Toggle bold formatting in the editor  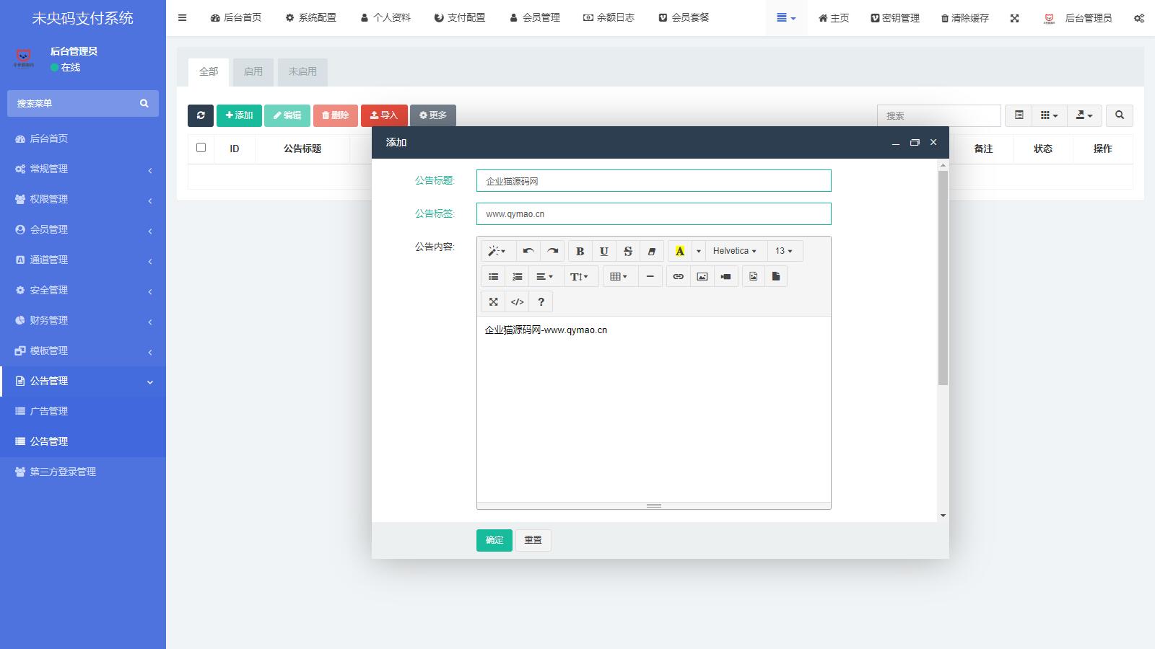click(580, 251)
